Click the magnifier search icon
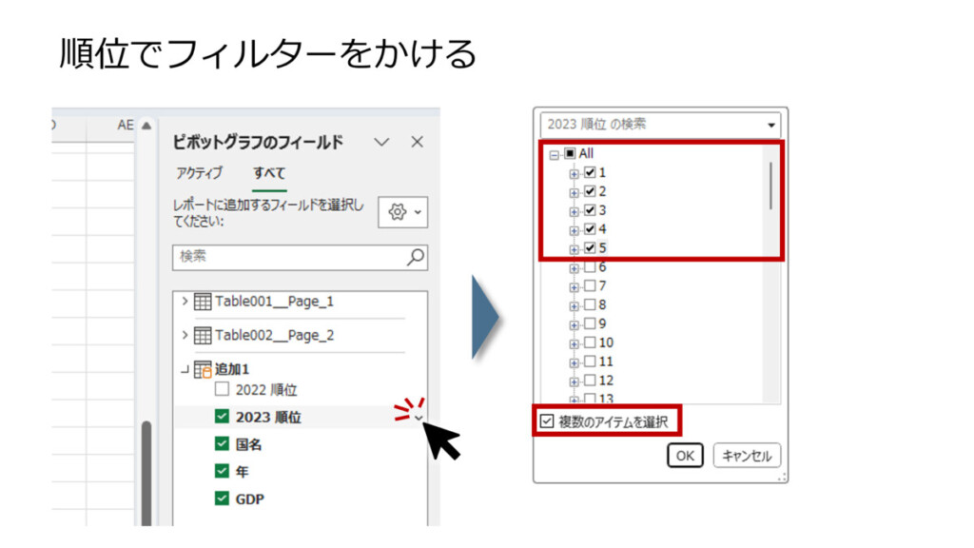 416,257
